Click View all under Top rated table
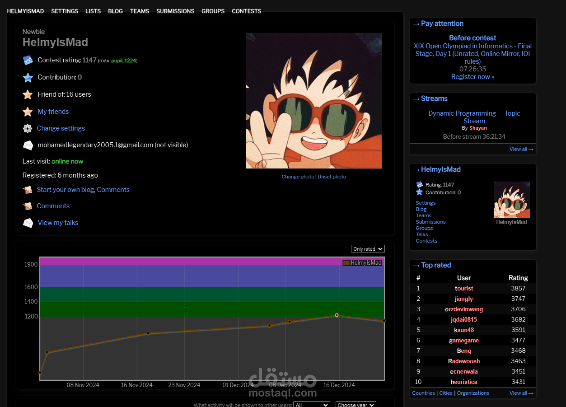The image size is (566, 407). (521, 393)
